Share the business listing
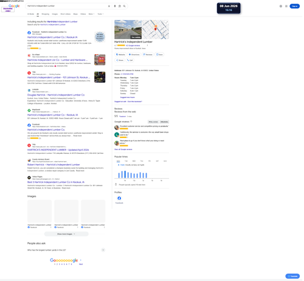 coord(120,60)
